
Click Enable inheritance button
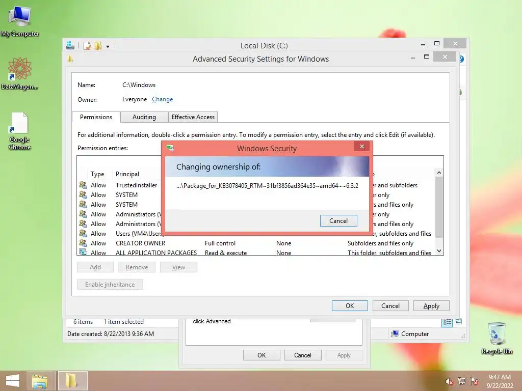tap(110, 284)
